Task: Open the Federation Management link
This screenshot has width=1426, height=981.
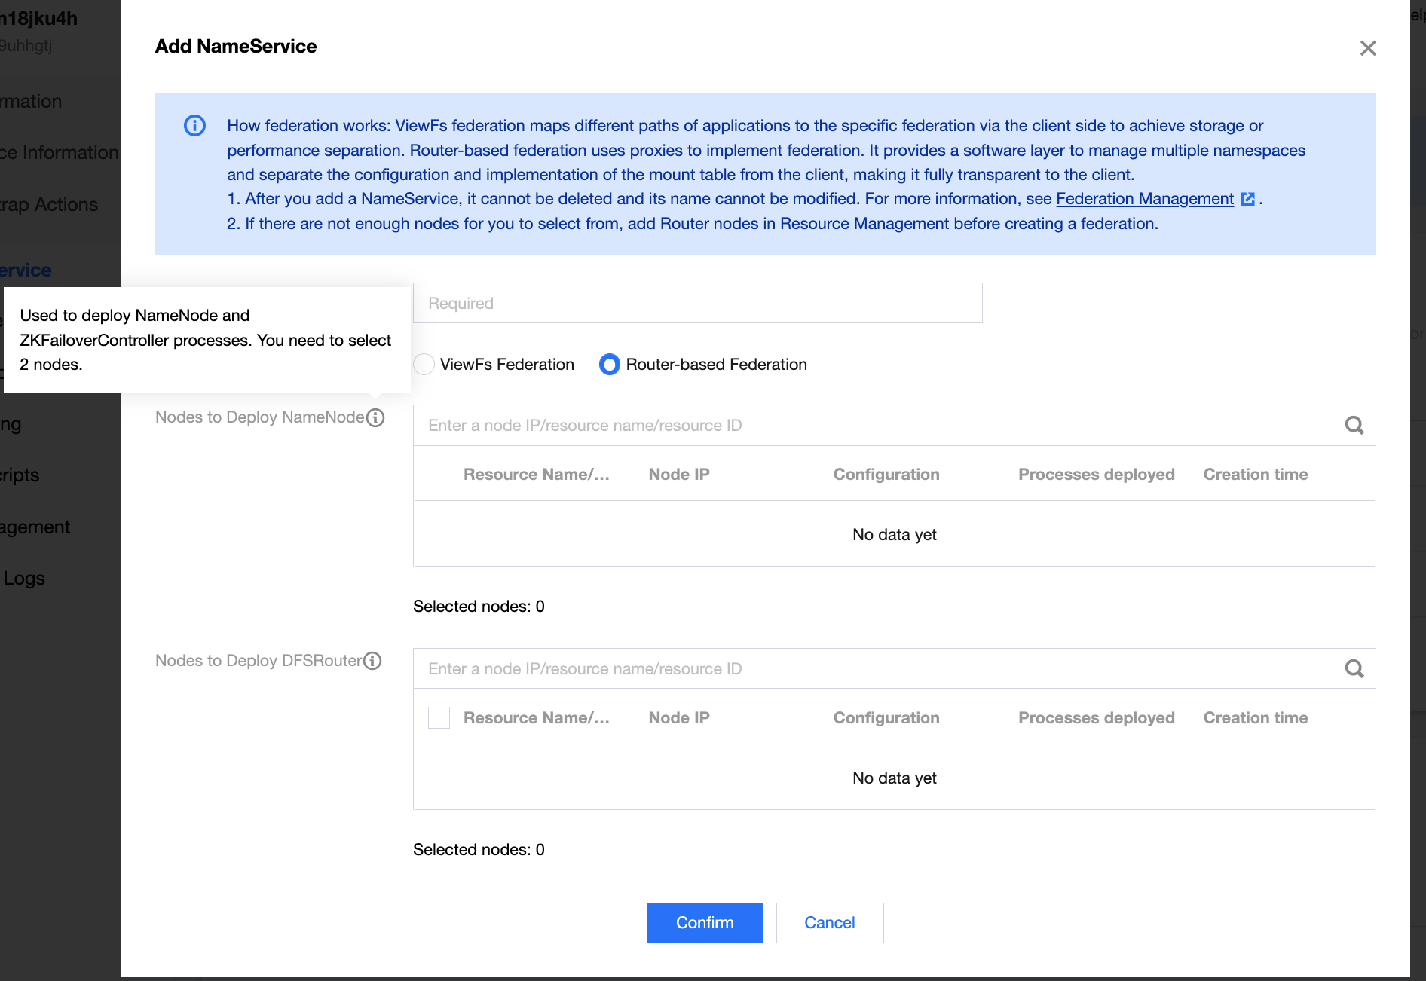Action: 1144,199
